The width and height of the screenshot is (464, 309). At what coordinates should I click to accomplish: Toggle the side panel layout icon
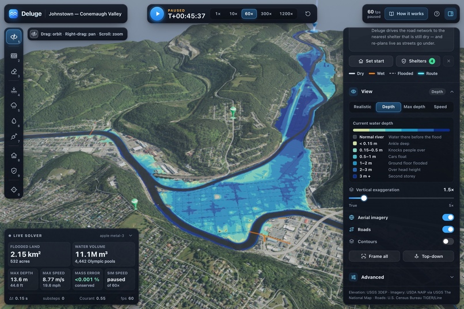tap(450, 14)
